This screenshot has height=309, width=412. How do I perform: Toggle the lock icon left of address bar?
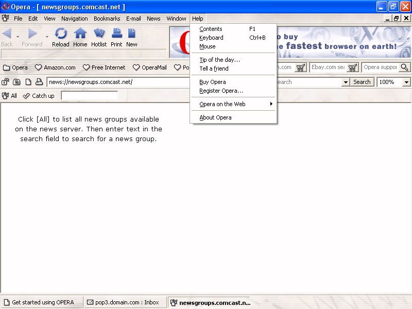point(6,82)
